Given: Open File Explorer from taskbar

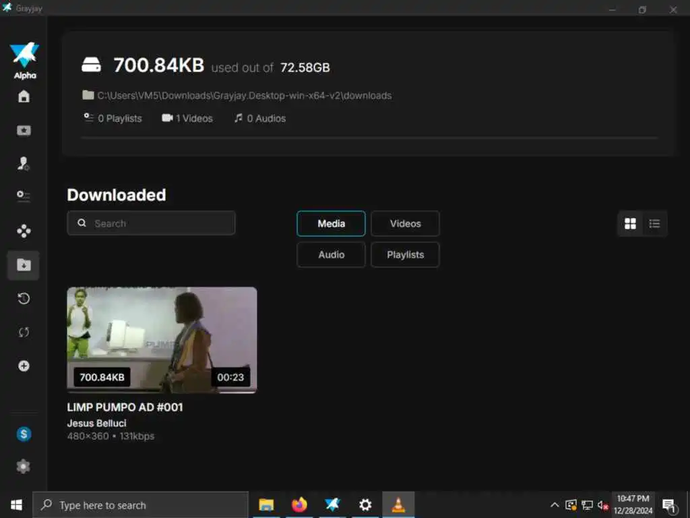Looking at the screenshot, I should tap(266, 505).
